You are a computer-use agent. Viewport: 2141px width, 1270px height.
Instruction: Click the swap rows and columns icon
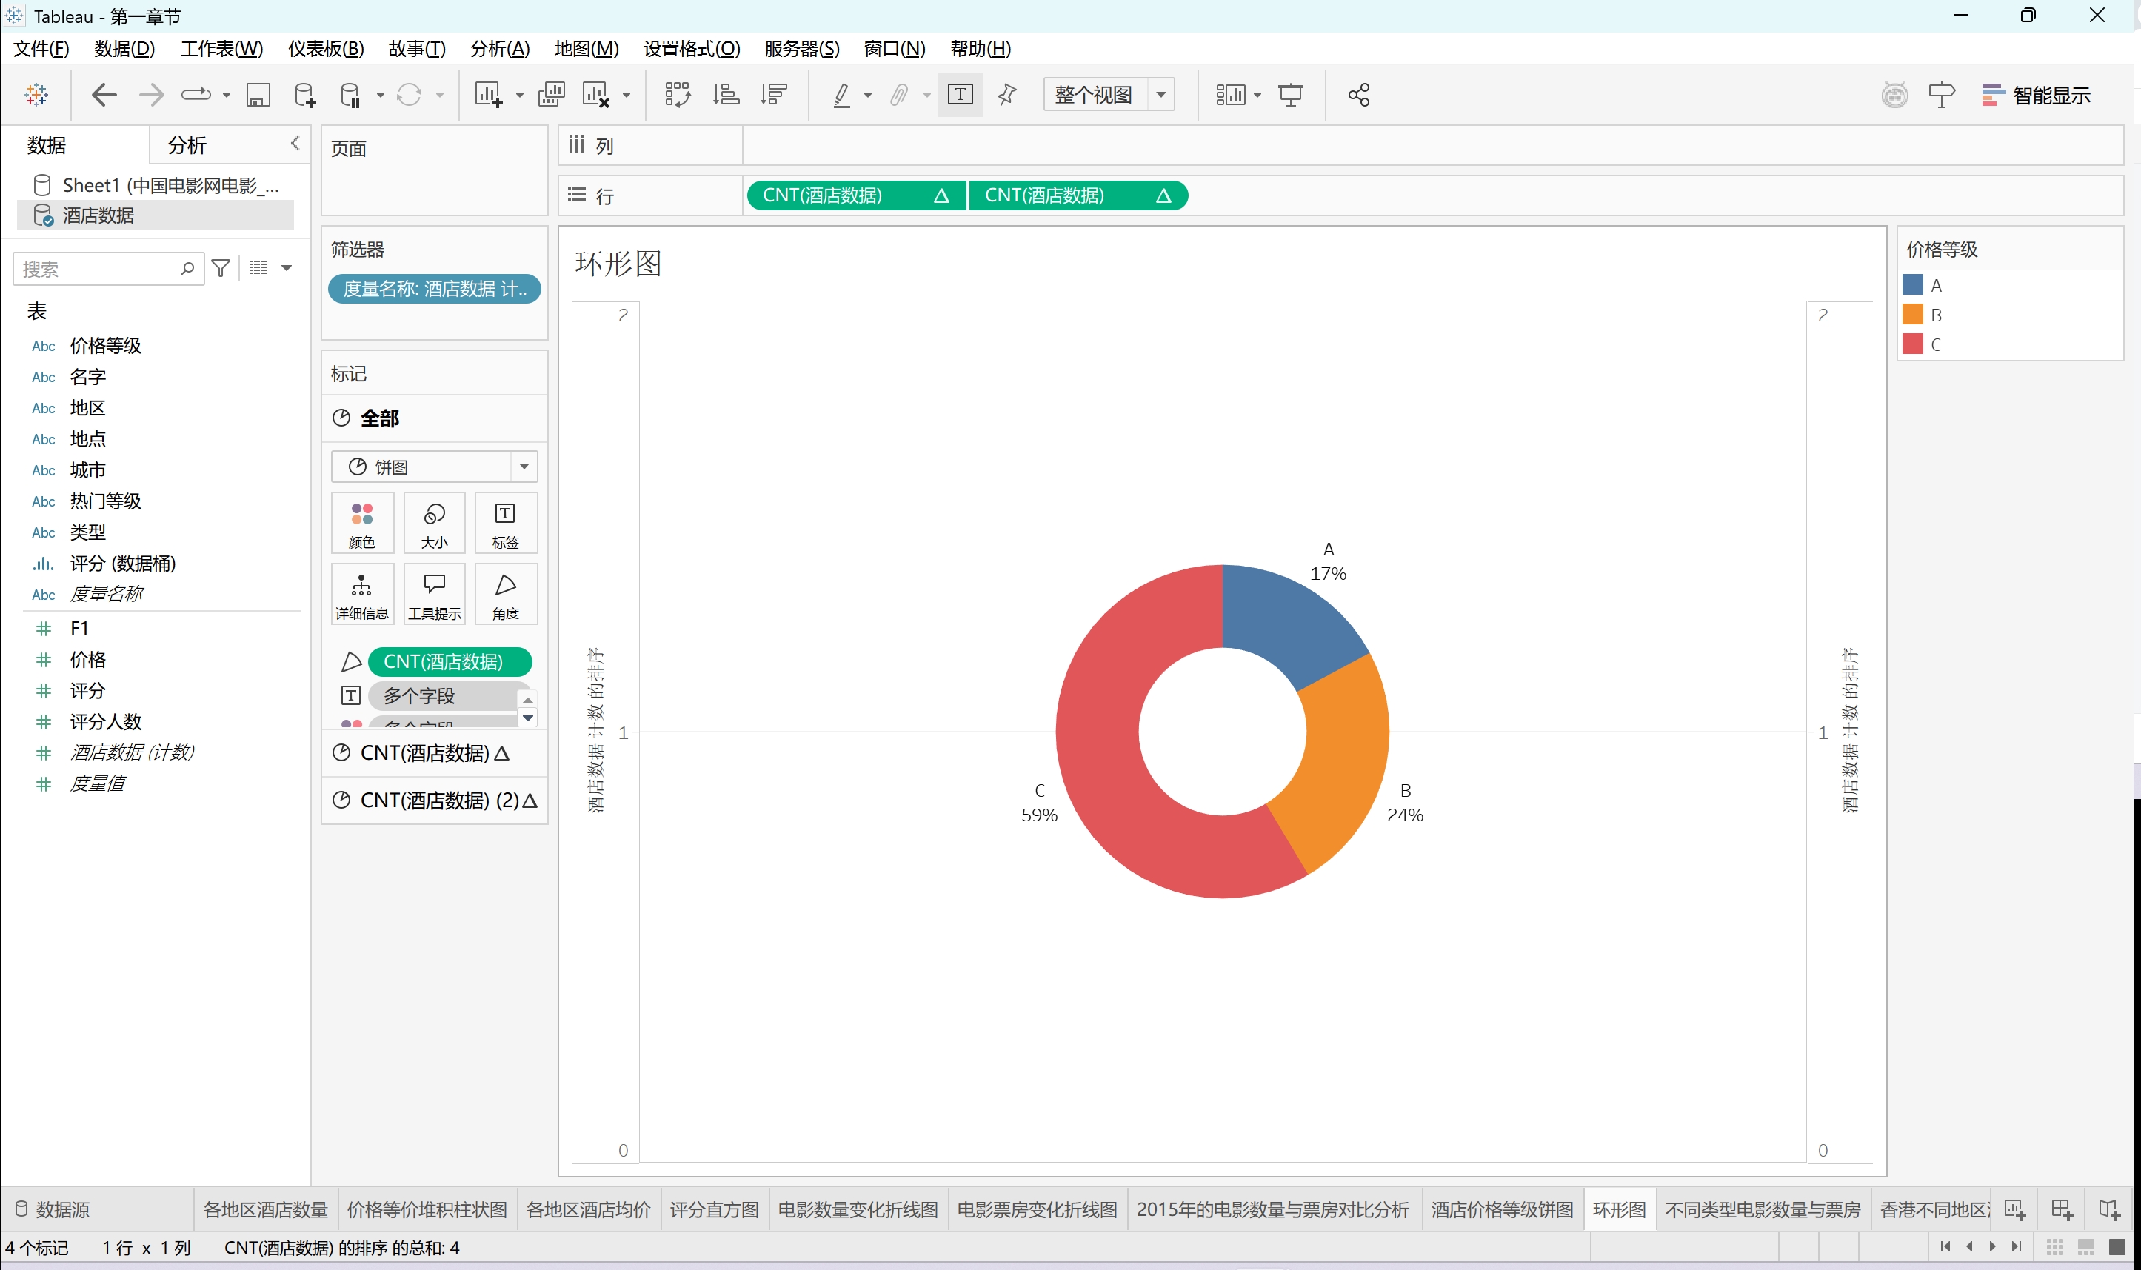(x=677, y=95)
